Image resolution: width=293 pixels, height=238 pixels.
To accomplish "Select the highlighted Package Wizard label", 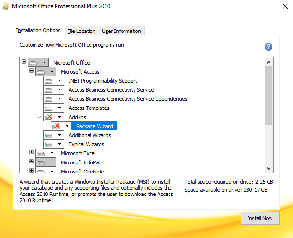I will coord(94,126).
